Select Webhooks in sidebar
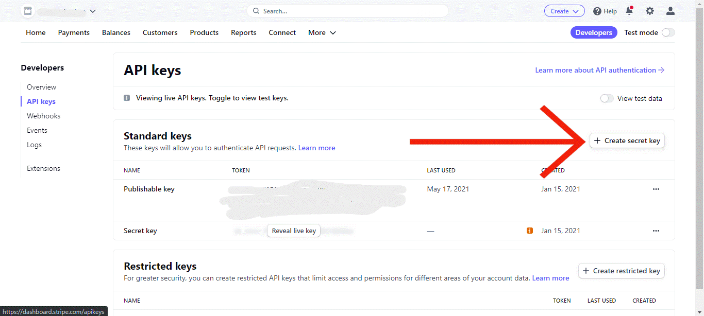This screenshot has height=316, width=704. click(x=44, y=116)
